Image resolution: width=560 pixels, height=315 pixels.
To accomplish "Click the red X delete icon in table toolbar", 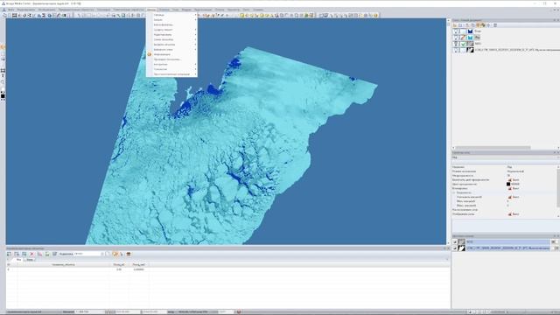I will tap(31, 254).
